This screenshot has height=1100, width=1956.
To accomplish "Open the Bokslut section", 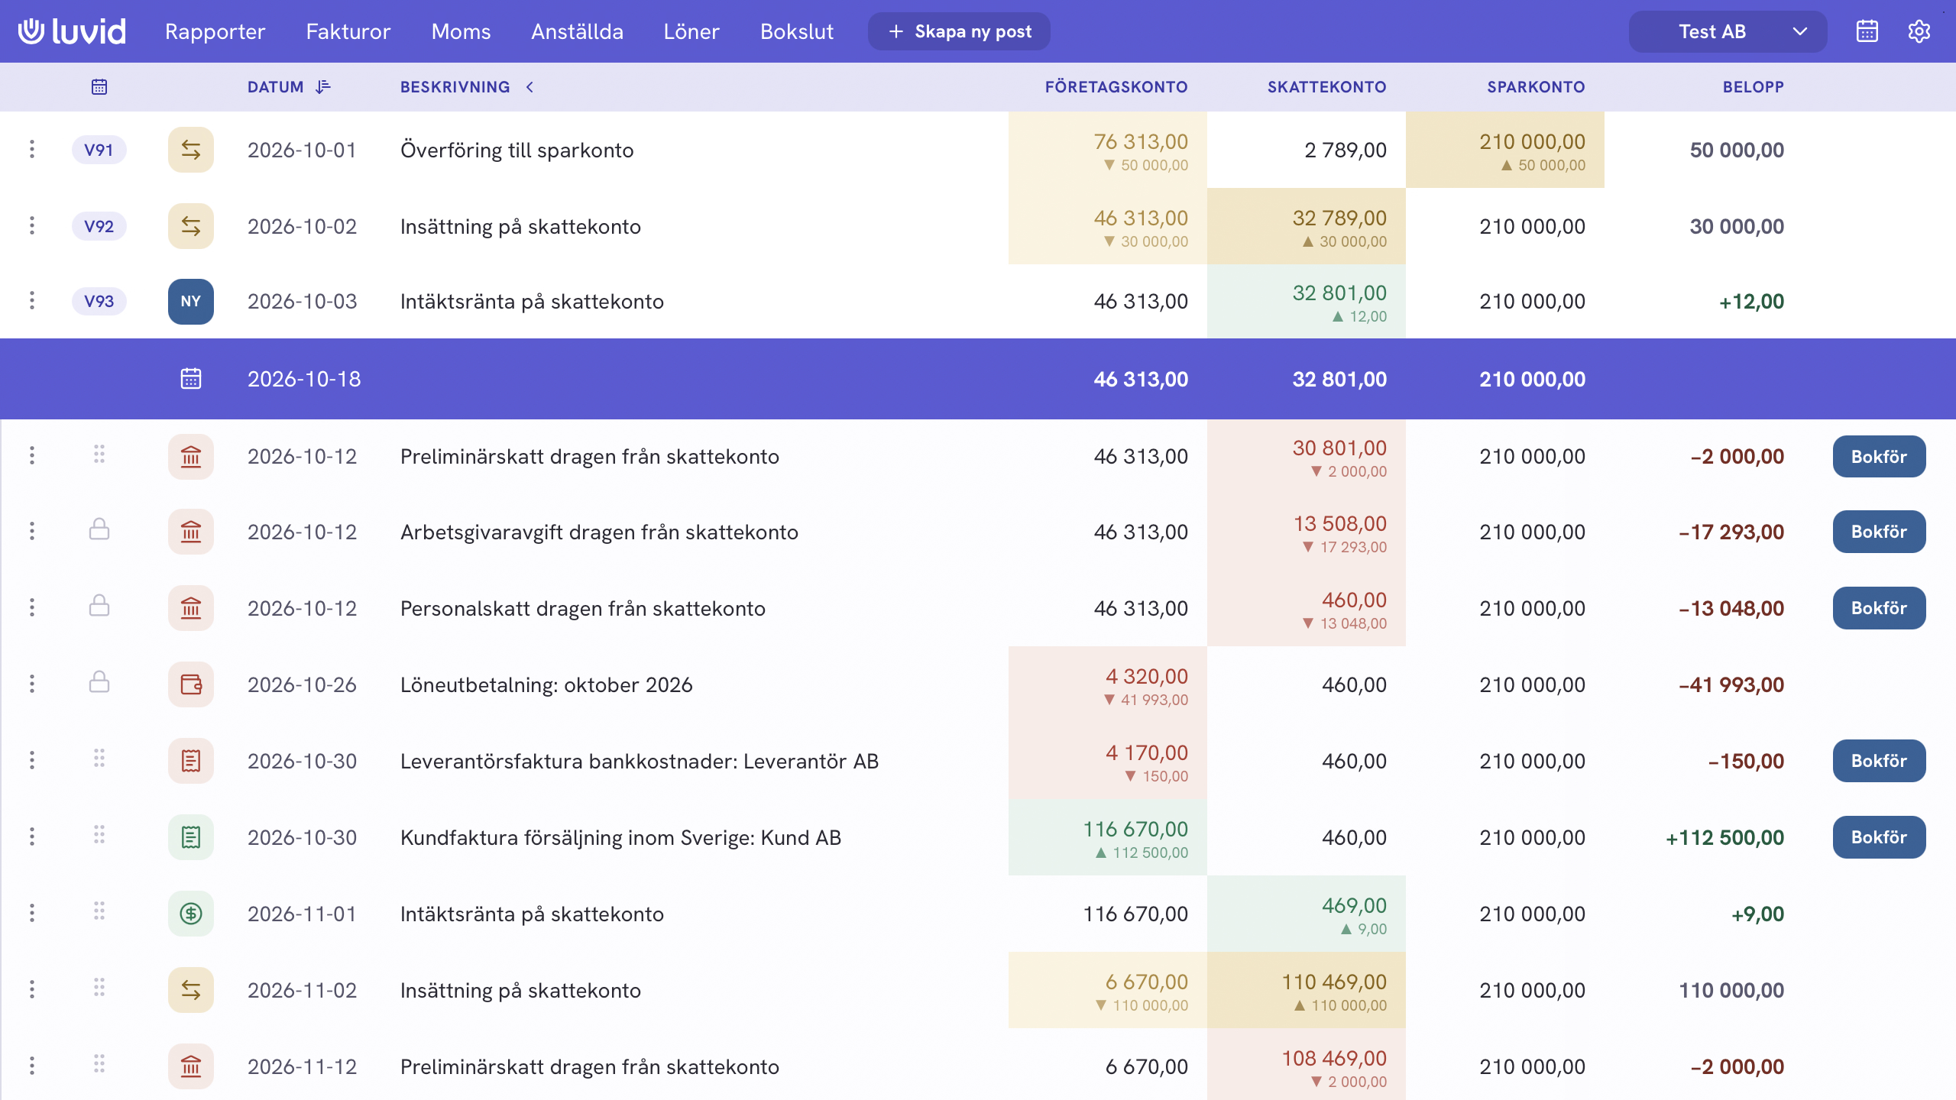I will point(797,31).
